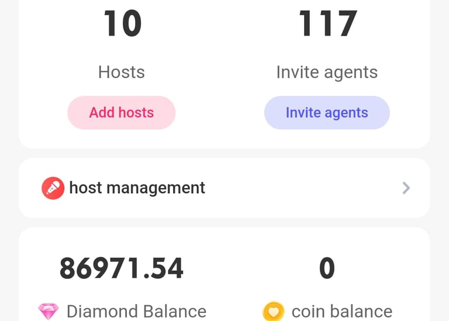This screenshot has height=321, width=449.
Task: Click the Diamond Balance label
Action: click(x=136, y=311)
